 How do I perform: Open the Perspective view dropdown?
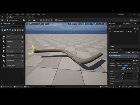pos(34,24)
